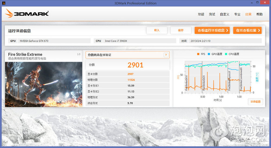Click the 时间 field 2013/2/4 2:21:10
The image size is (271, 148).
point(225,41)
